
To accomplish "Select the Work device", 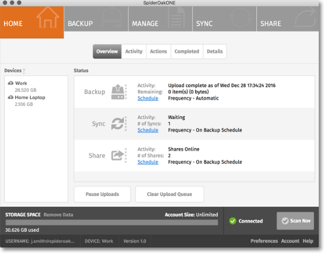I will tap(21, 83).
